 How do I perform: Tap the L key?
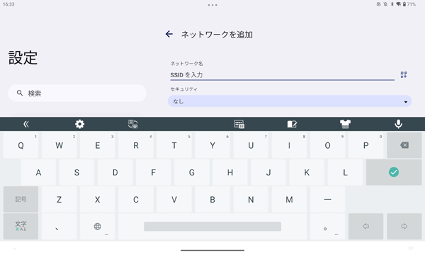tap(345, 172)
